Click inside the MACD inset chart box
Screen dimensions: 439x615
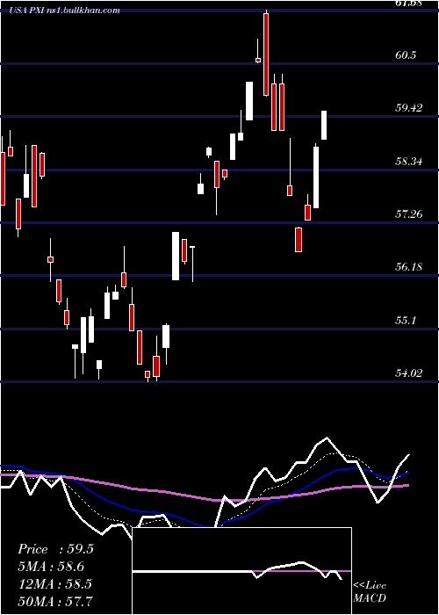coord(241,571)
